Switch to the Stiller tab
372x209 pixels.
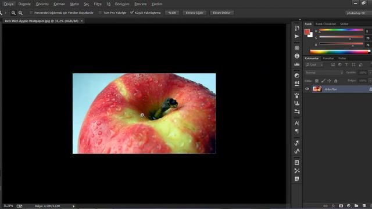344,24
